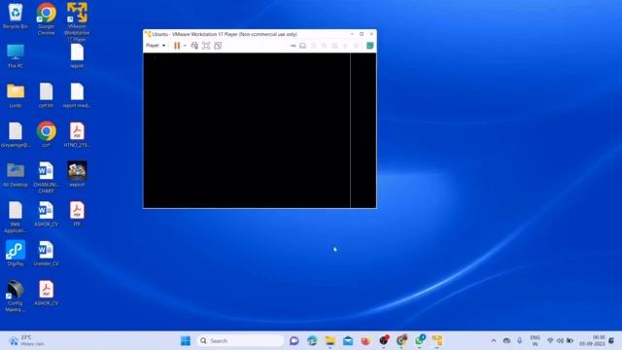
Task: Open the Chat app from the taskbar
Action: pos(294,340)
